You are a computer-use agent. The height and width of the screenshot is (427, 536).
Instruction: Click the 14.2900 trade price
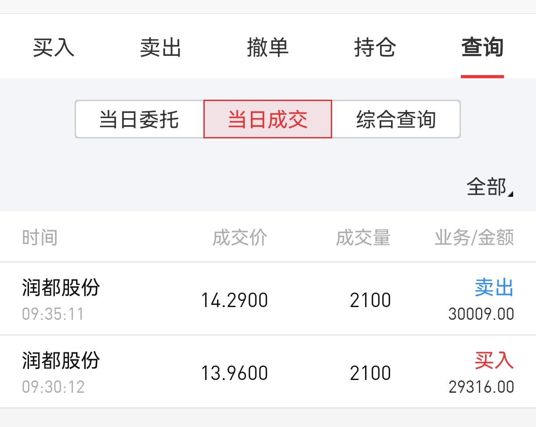point(234,300)
